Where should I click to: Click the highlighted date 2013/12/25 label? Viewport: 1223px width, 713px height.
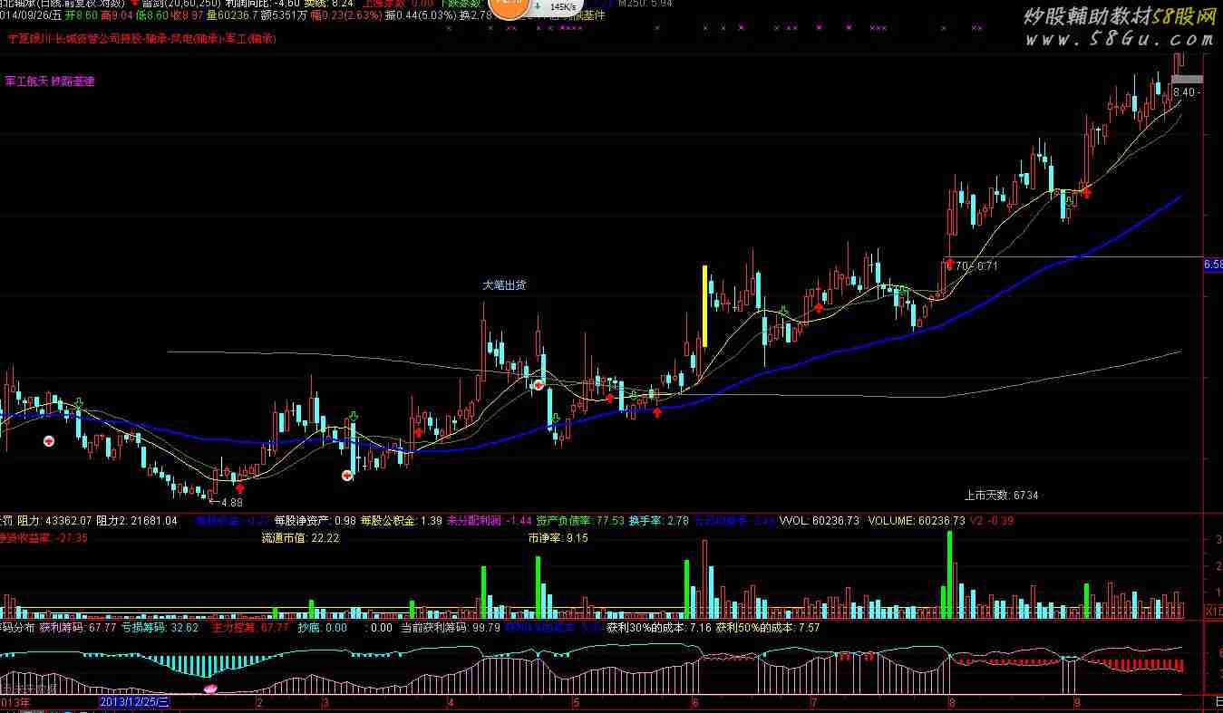[133, 702]
